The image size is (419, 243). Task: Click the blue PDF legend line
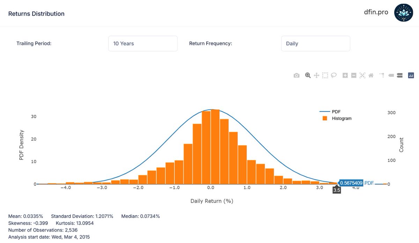click(x=324, y=111)
